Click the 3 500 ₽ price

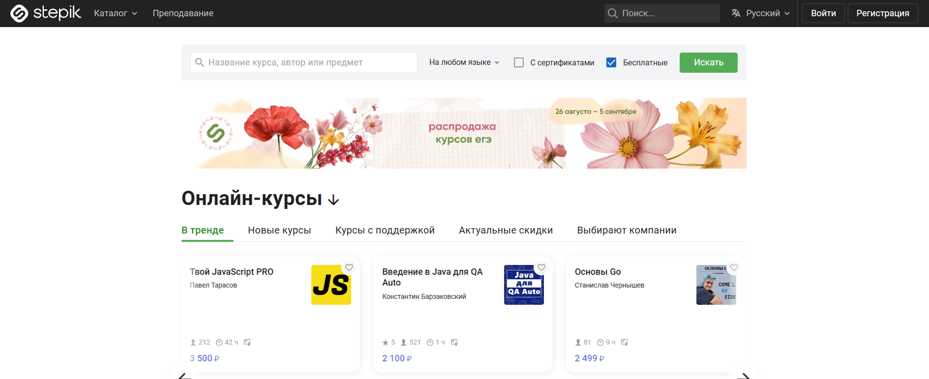(x=205, y=358)
